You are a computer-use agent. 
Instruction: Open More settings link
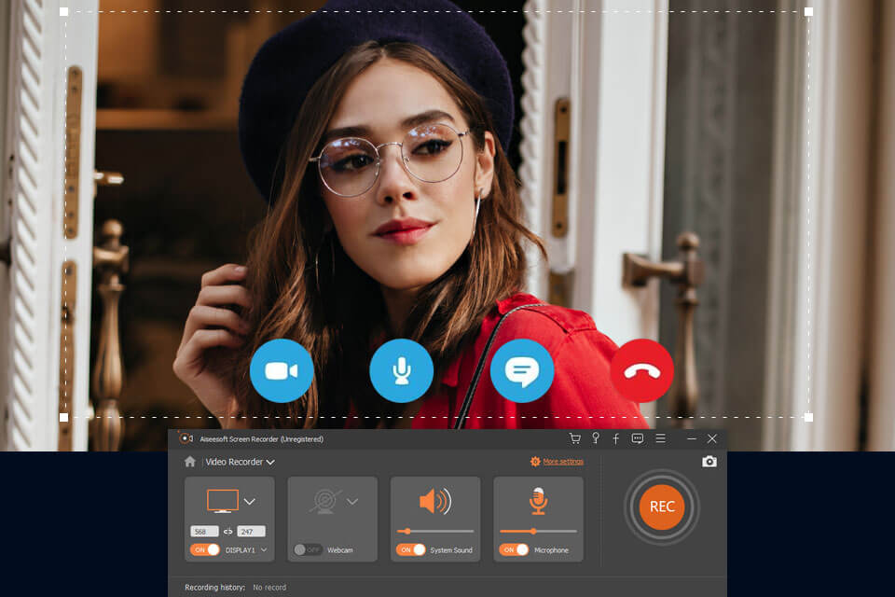[563, 461]
